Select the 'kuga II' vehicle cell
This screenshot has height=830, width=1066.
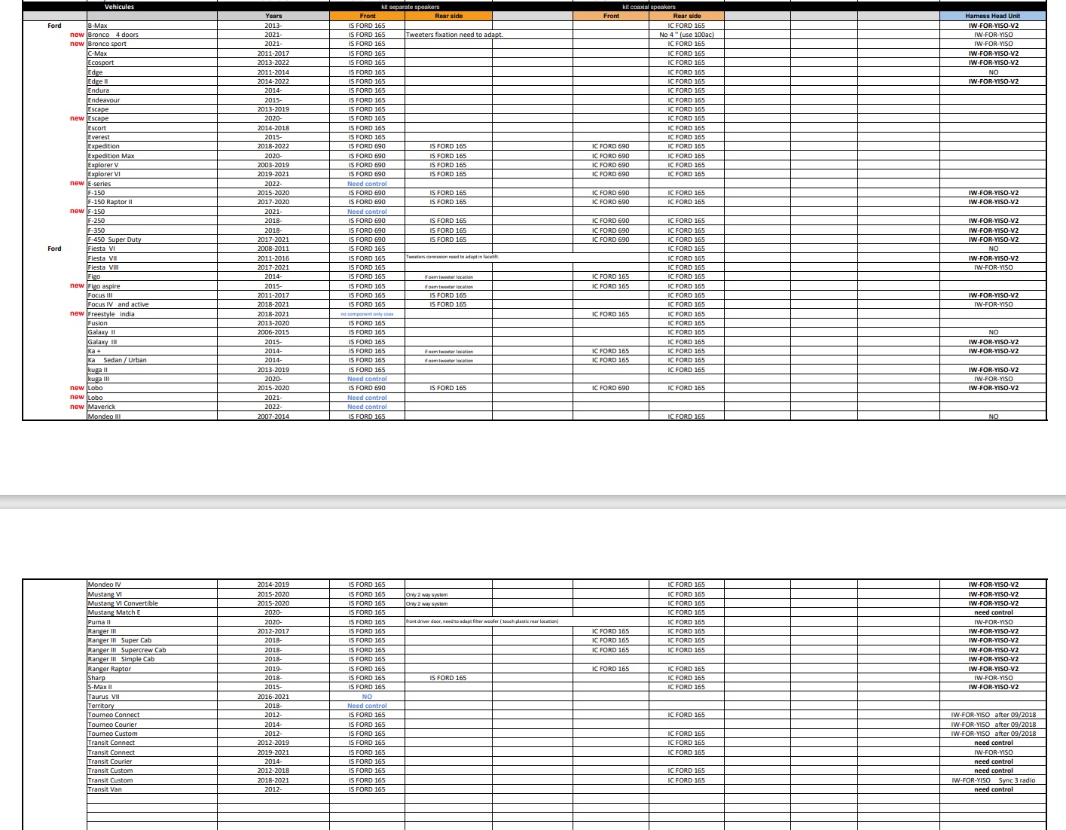[152, 370]
